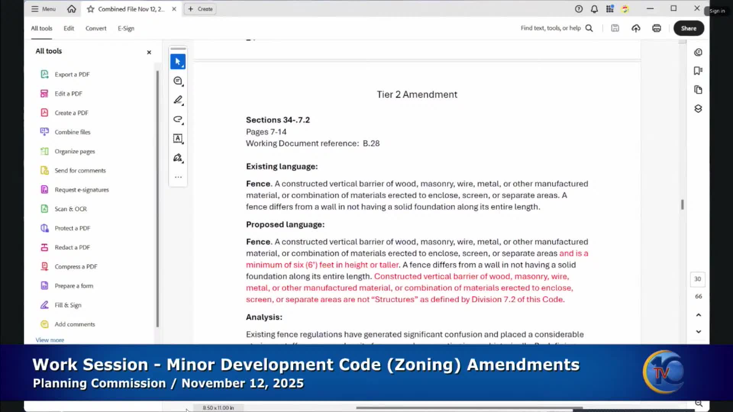Open the Menu in the top-left corner
The width and height of the screenshot is (733, 412).
click(43, 9)
